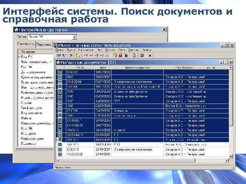Click the Краткое содержание column header

click(x=138, y=68)
